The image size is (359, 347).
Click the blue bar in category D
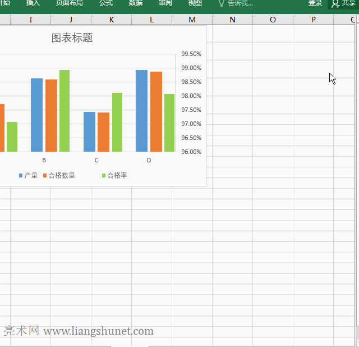[x=141, y=111]
